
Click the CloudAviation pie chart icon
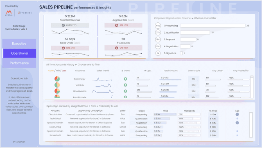coord(57,91)
